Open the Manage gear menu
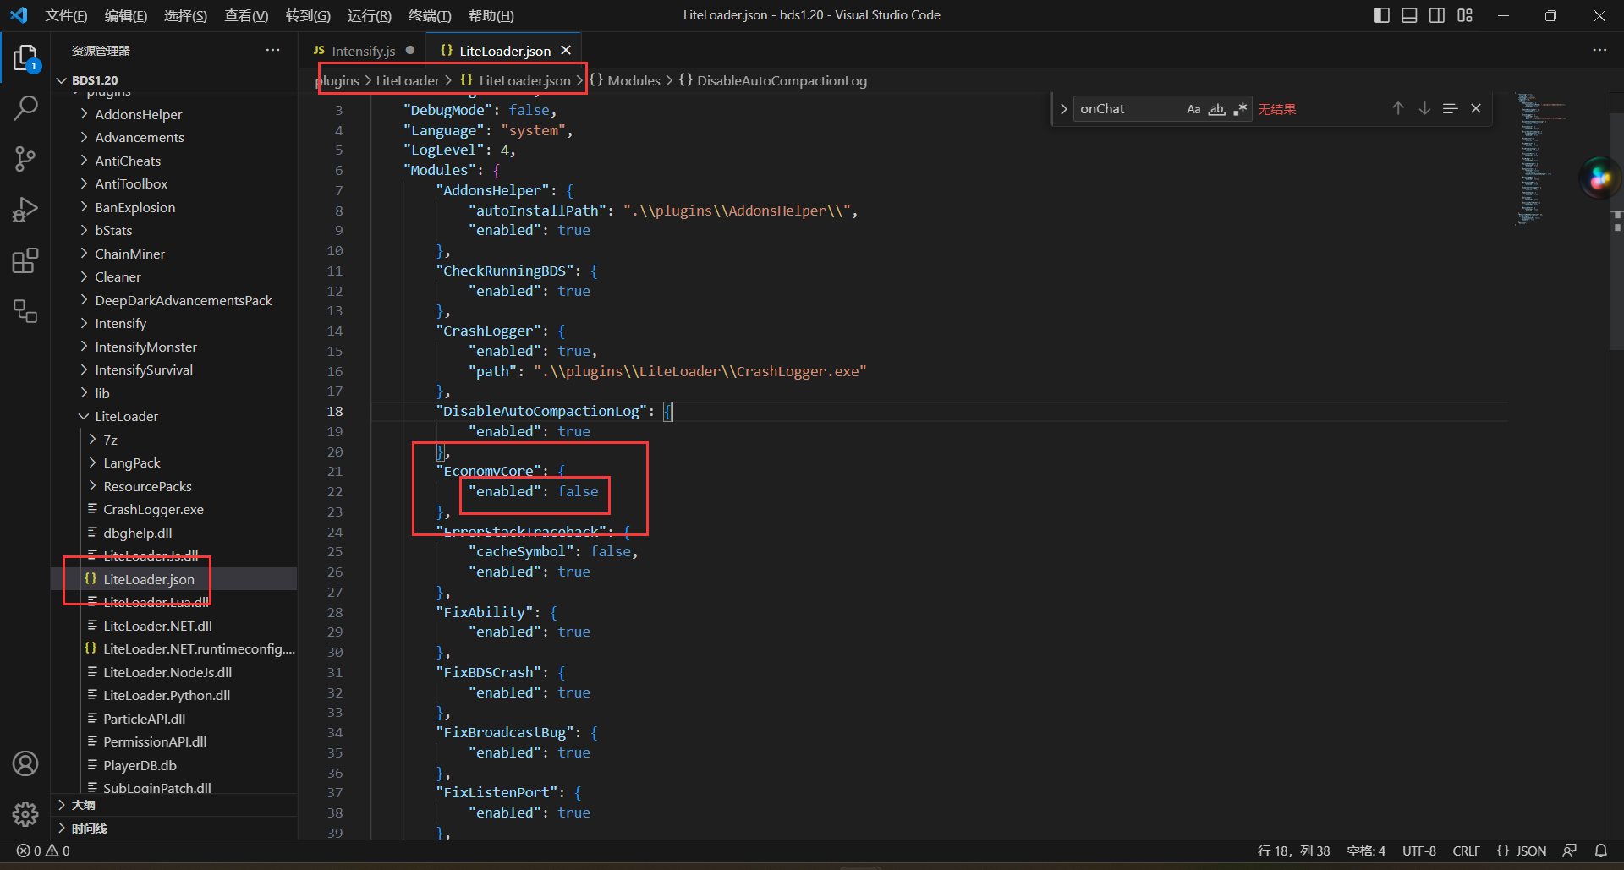This screenshot has height=870, width=1624. click(x=25, y=813)
